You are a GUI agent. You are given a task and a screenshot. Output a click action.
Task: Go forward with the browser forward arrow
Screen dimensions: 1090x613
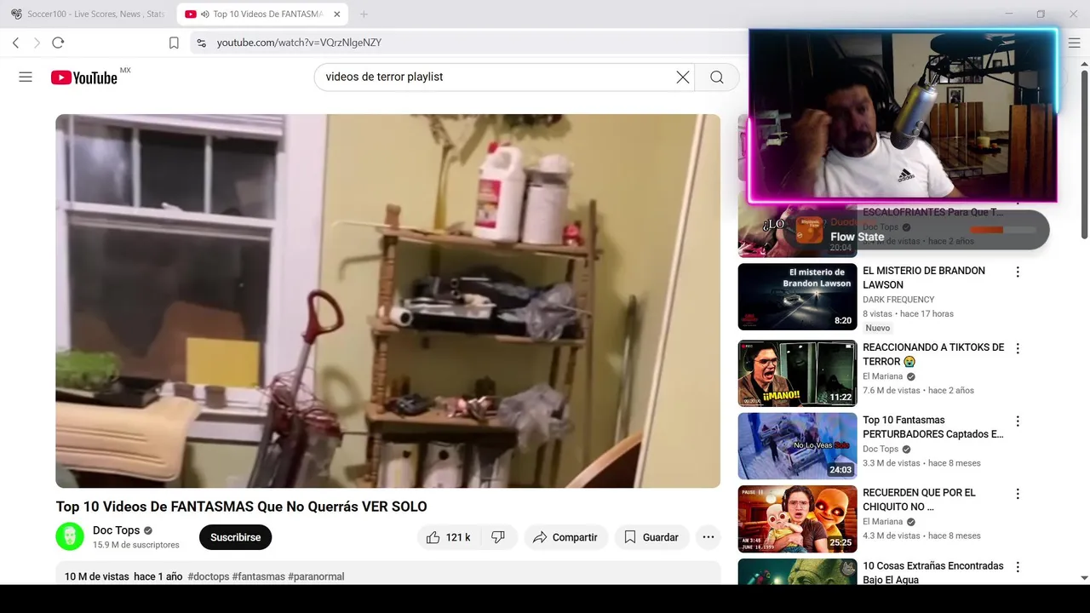[x=37, y=43]
